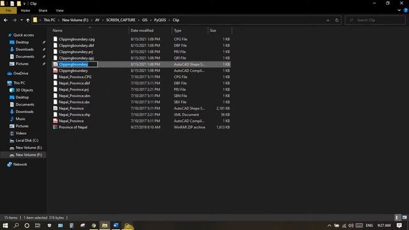The image size is (409, 230).
Task: Open taskbar Search magnifier
Action: pos(16,226)
